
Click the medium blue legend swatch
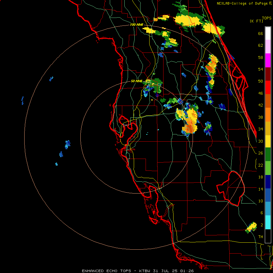(x=268, y=195)
